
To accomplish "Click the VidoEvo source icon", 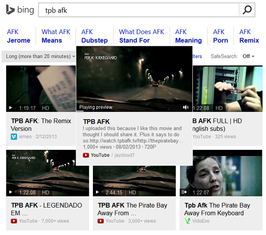I will 187,221.
